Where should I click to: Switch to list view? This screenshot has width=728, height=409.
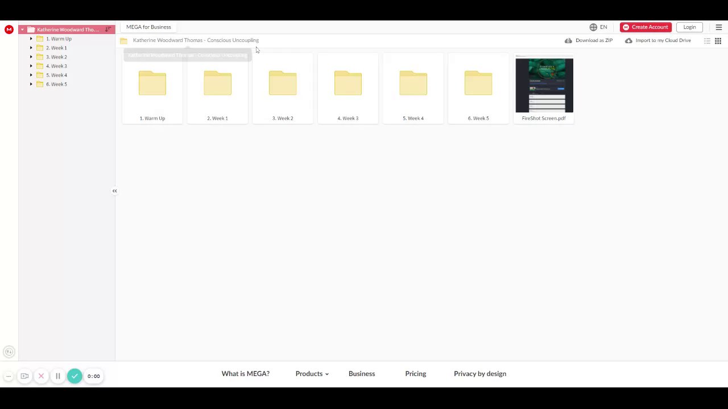[x=708, y=41]
